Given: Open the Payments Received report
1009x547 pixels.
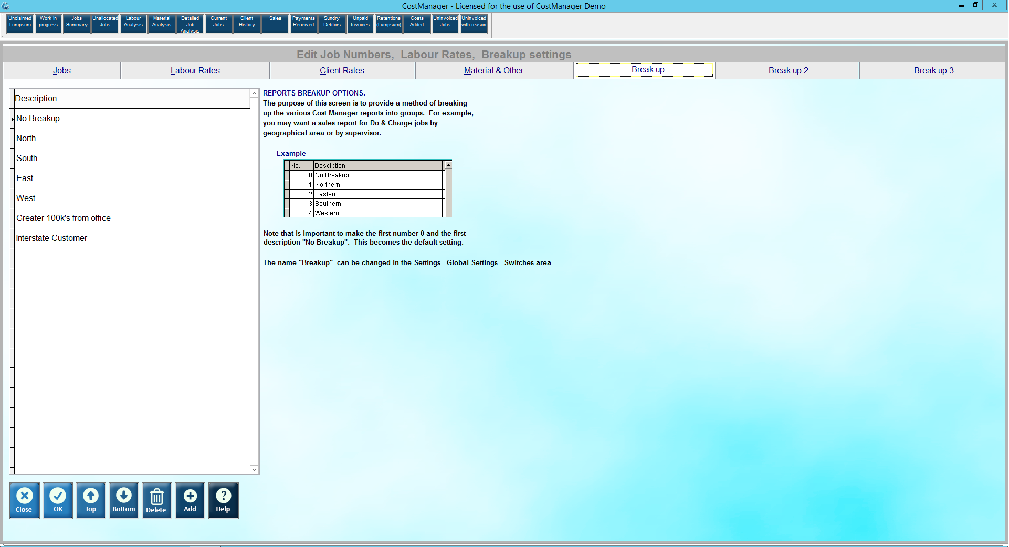Looking at the screenshot, I should [x=303, y=24].
